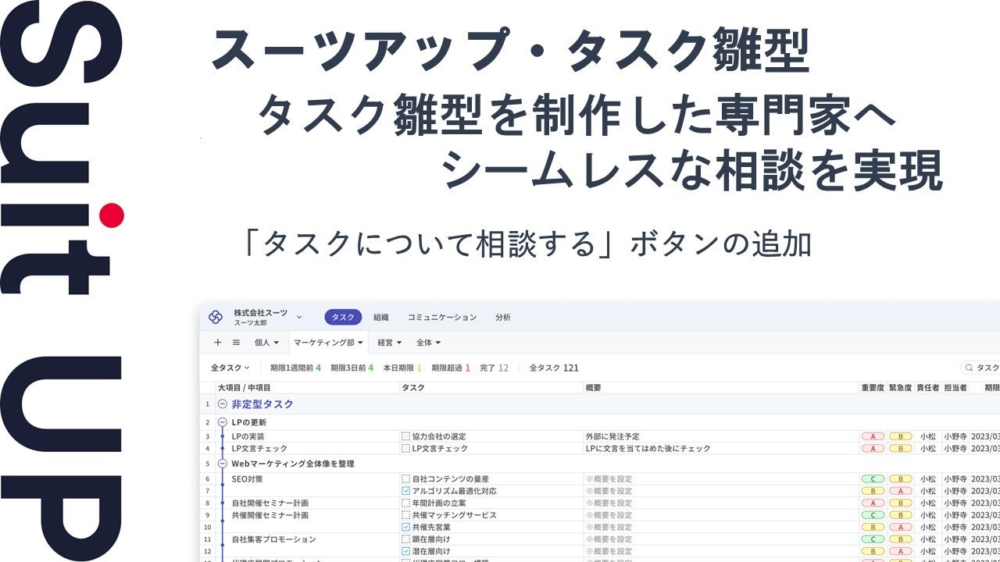Check the 自社コンテンツの量産 checkbox

[405, 478]
